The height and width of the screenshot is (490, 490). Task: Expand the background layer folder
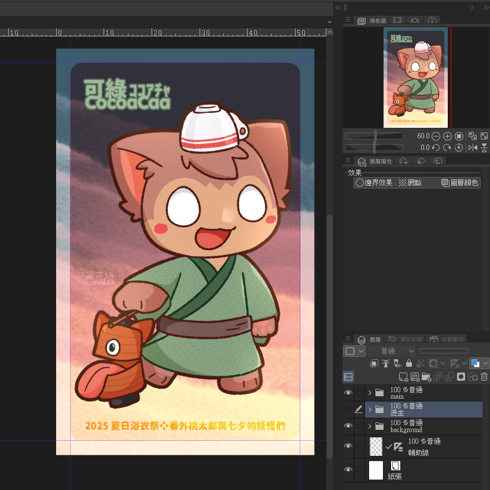coord(370,426)
